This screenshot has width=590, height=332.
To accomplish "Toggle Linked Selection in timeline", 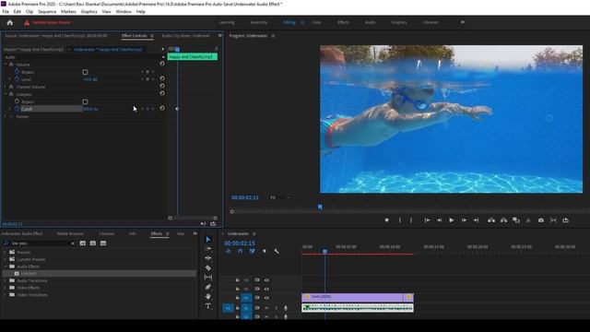I will (252, 251).
